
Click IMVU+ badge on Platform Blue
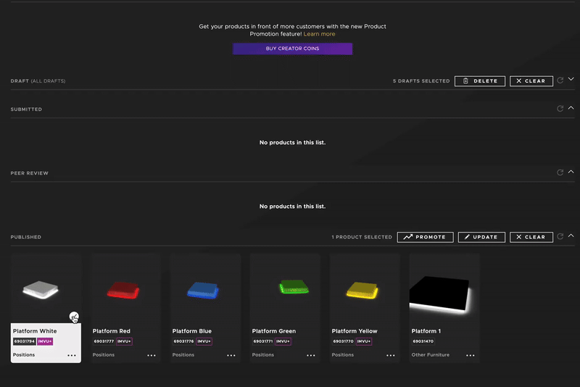(204, 341)
